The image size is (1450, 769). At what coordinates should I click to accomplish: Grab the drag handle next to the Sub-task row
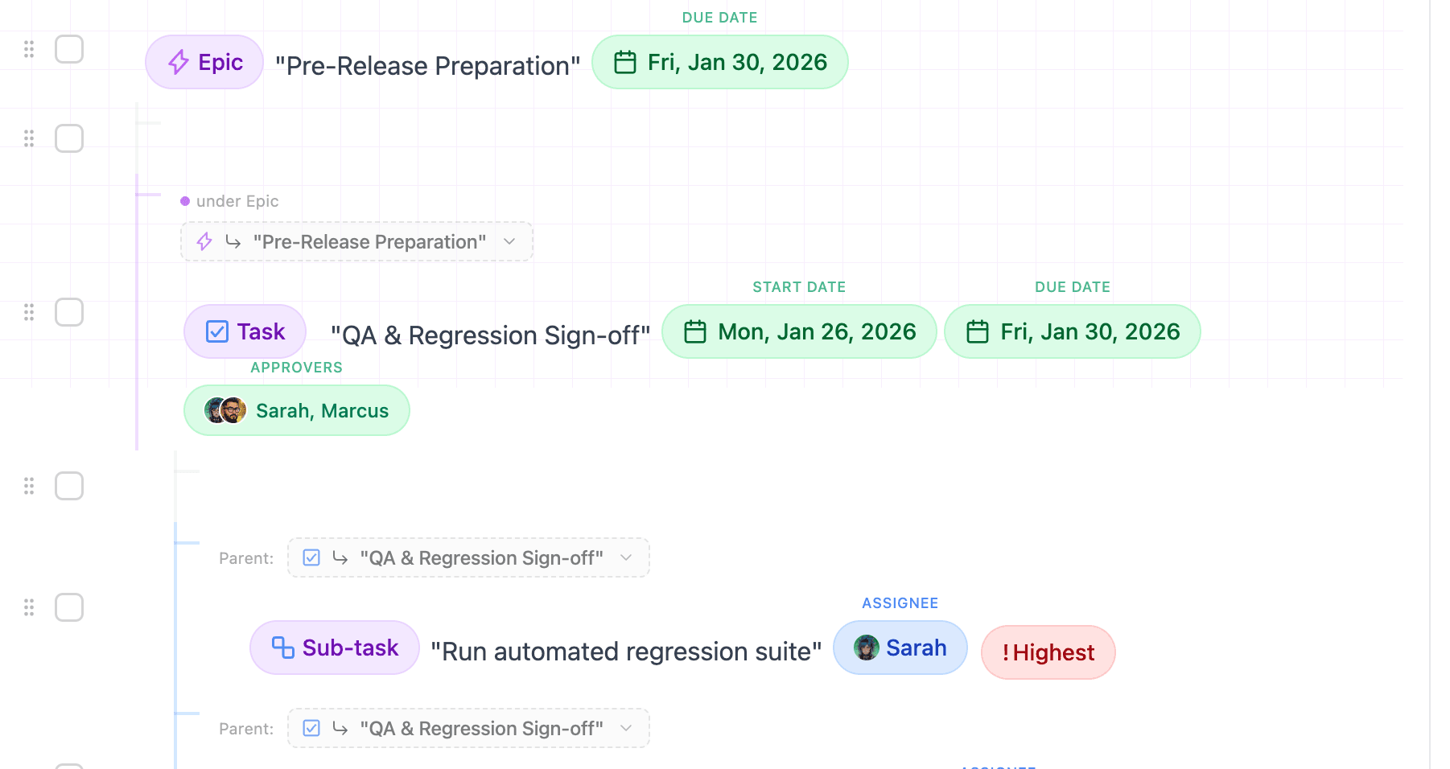[29, 608]
